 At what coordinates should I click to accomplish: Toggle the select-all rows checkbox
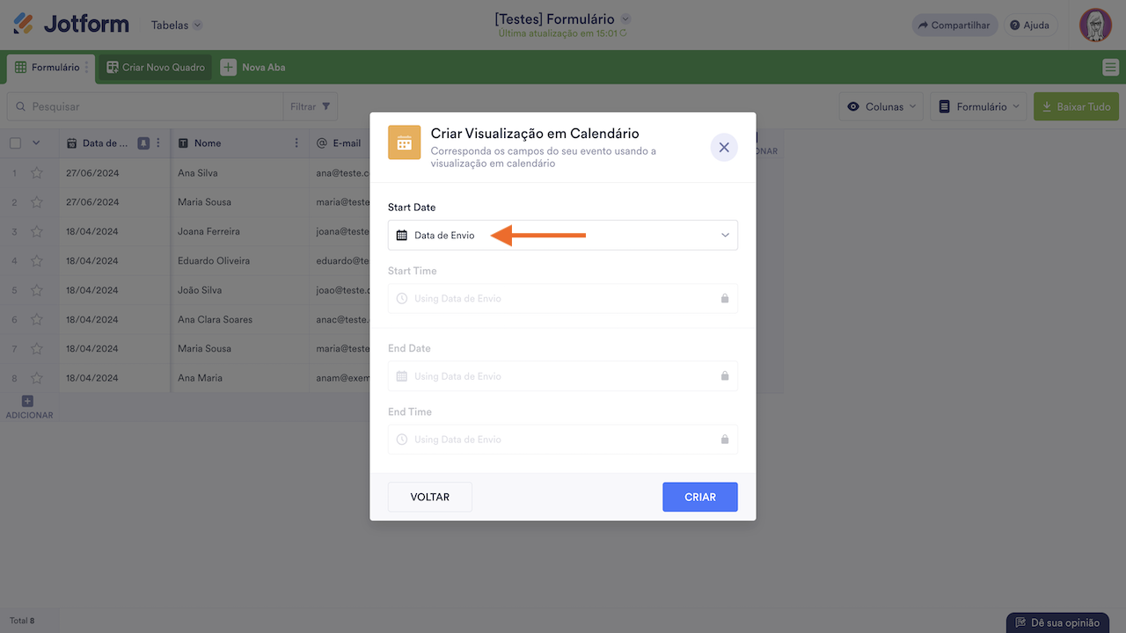(15, 143)
